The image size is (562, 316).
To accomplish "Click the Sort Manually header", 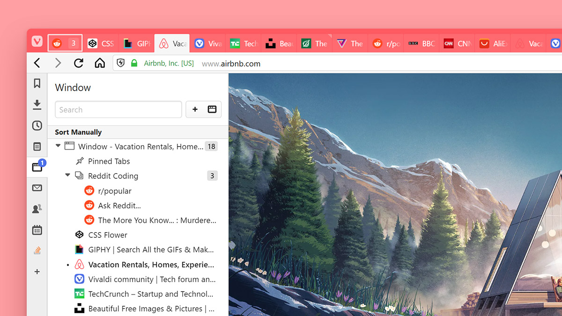I will pyautogui.click(x=77, y=132).
